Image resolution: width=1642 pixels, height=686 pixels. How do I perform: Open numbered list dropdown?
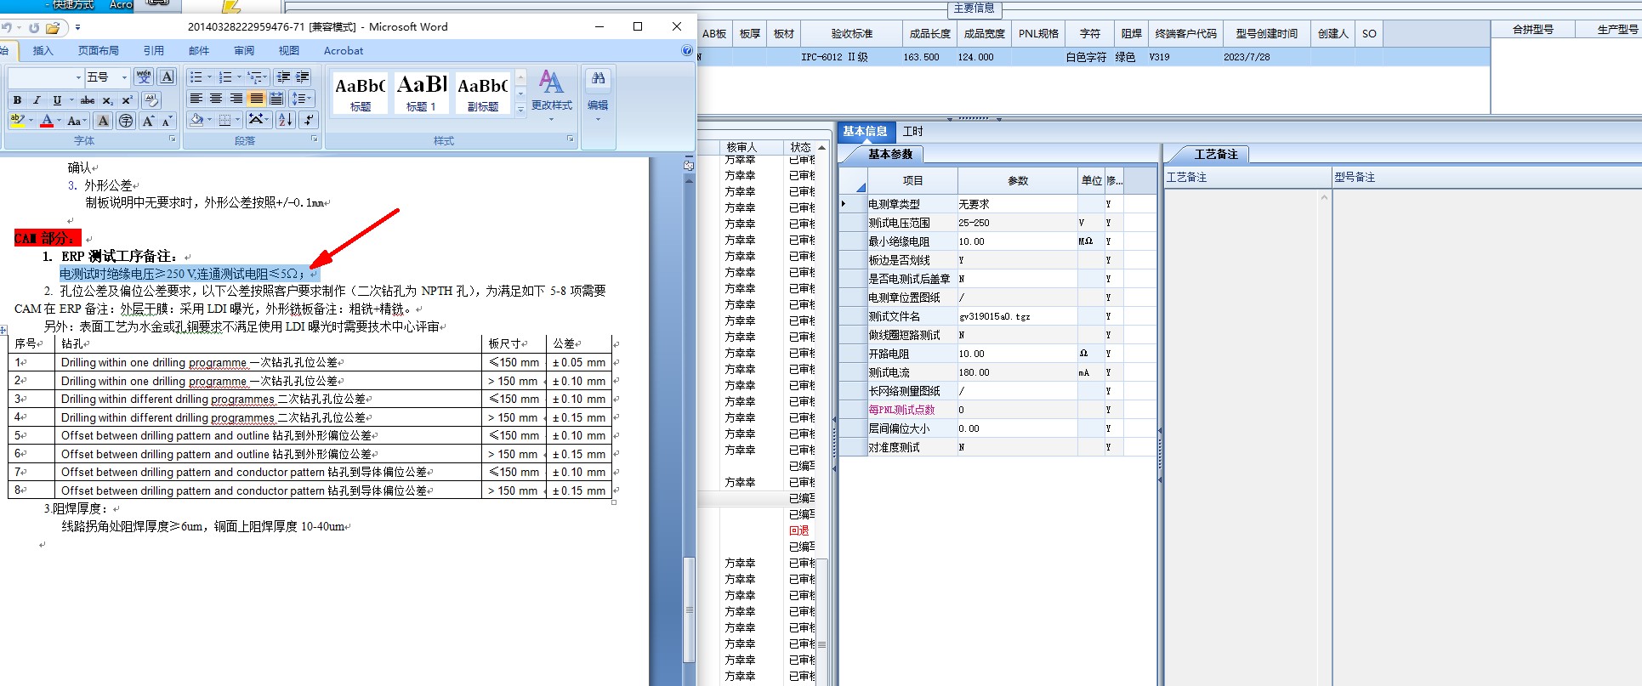(x=240, y=77)
